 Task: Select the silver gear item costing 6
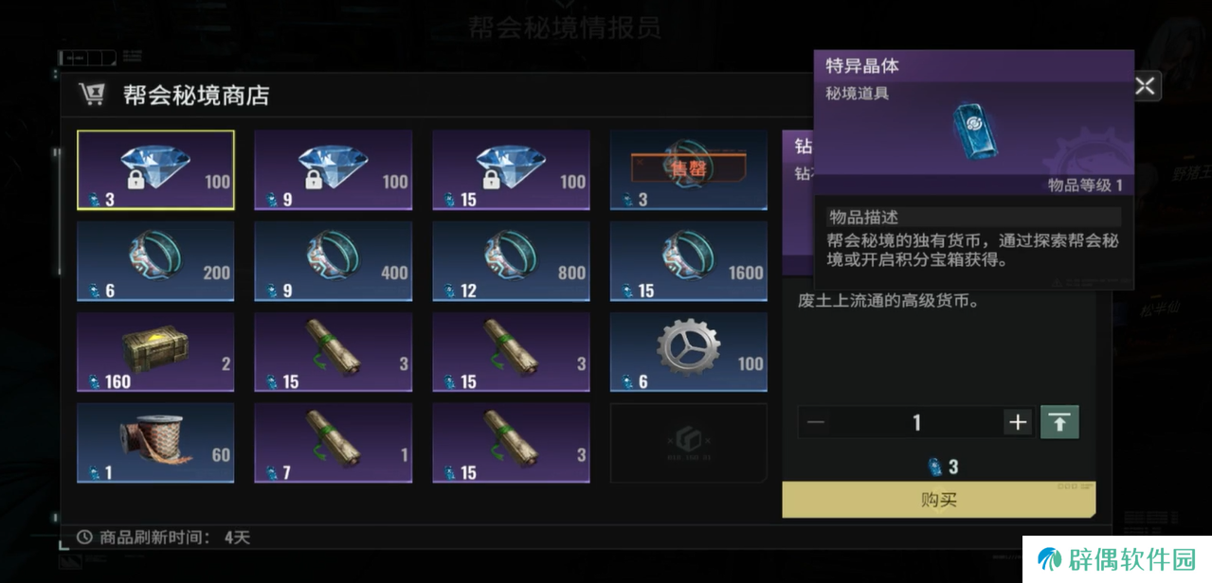(x=689, y=352)
